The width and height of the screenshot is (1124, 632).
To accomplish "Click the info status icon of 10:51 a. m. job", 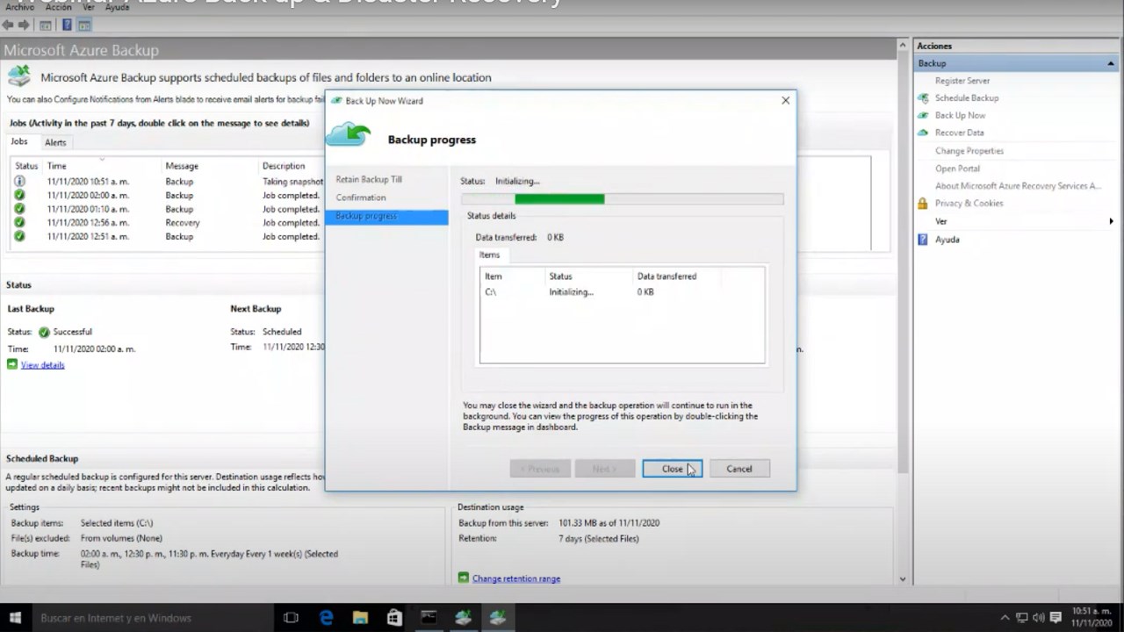I will click(x=19, y=182).
